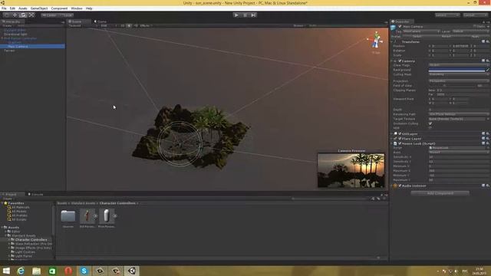
Task: Open Transform component gear settings
Action: click(x=488, y=41)
